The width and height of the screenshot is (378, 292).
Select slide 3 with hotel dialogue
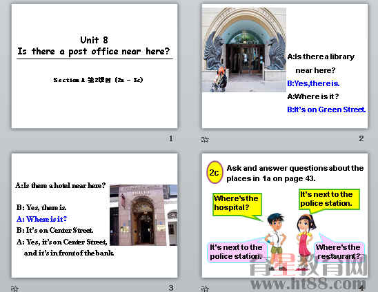pyautogui.click(x=94, y=216)
